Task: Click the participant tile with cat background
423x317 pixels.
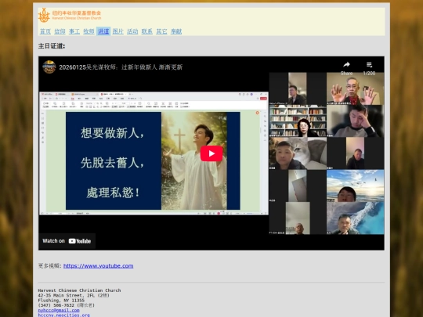Action: coord(298,153)
